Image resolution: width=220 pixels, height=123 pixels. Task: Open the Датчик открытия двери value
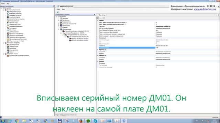pyautogui.click(x=187, y=28)
